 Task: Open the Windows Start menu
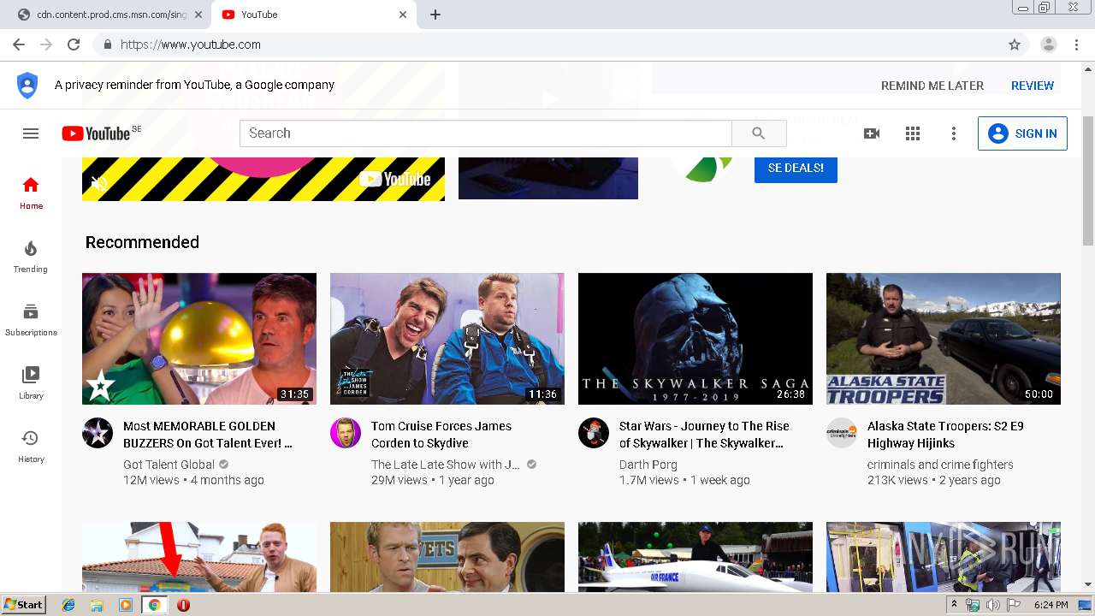tap(23, 604)
